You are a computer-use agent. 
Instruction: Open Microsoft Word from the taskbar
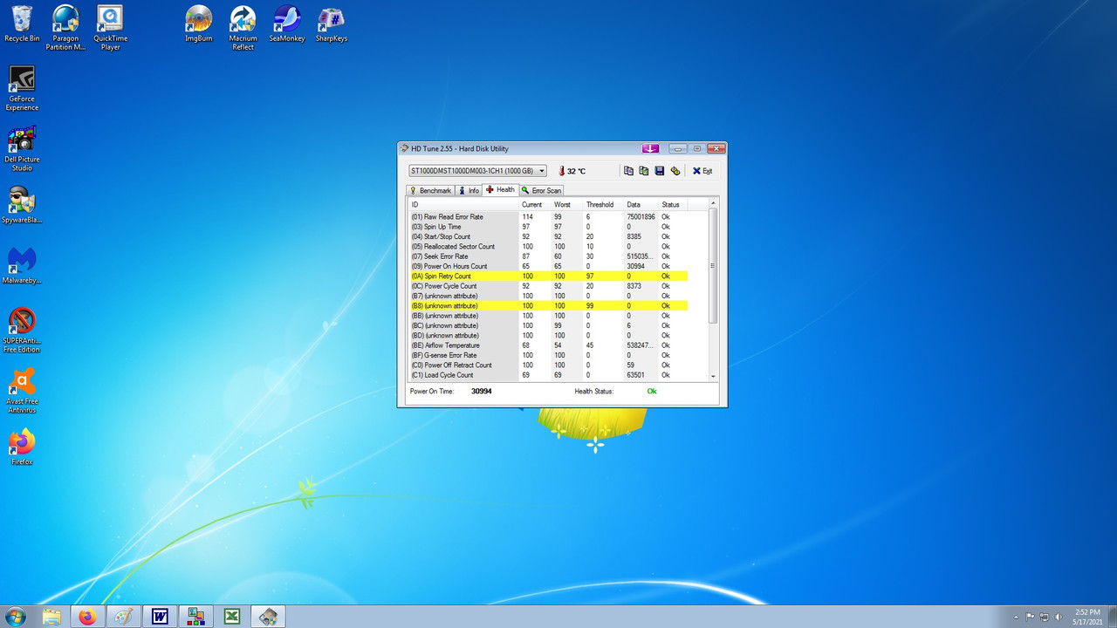pyautogui.click(x=160, y=617)
